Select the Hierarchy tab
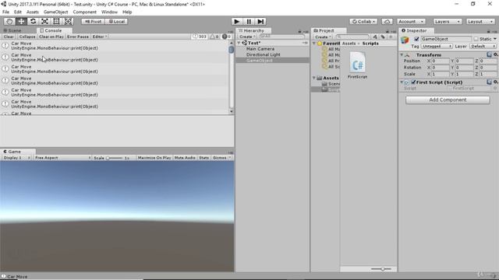Image resolution: width=499 pixels, height=280 pixels. coord(253,30)
